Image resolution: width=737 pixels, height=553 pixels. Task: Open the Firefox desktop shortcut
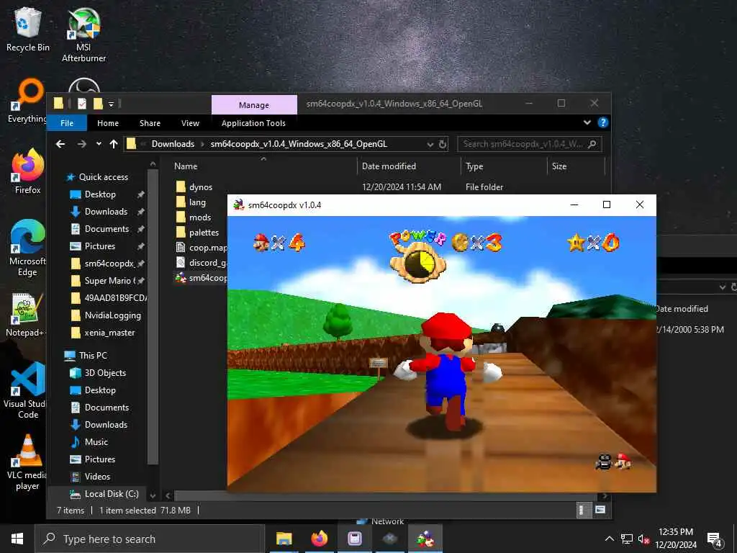[x=28, y=171]
